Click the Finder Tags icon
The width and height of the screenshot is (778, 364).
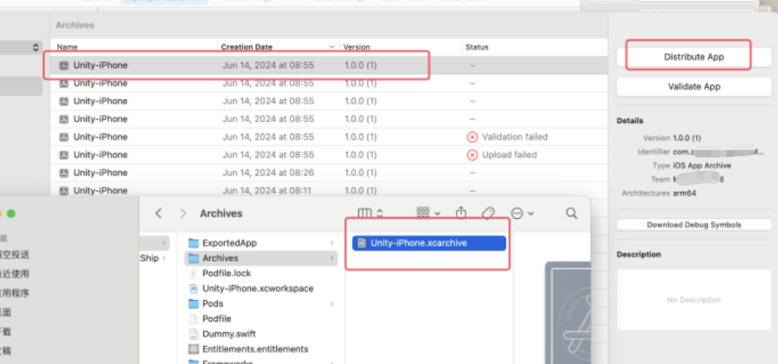[488, 213]
